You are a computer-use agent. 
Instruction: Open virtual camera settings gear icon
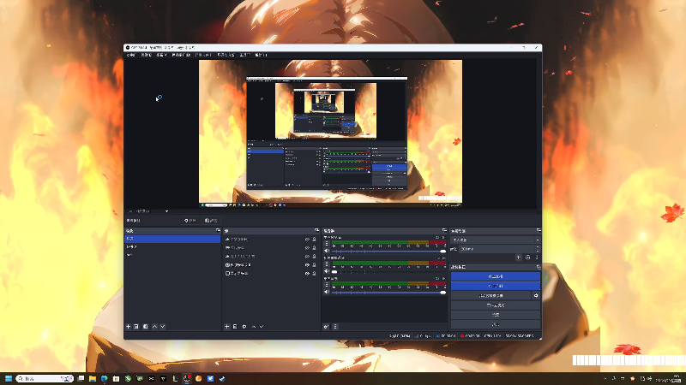pos(536,295)
